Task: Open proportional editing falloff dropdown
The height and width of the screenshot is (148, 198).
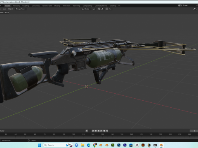Action: click(x=110, y=9)
